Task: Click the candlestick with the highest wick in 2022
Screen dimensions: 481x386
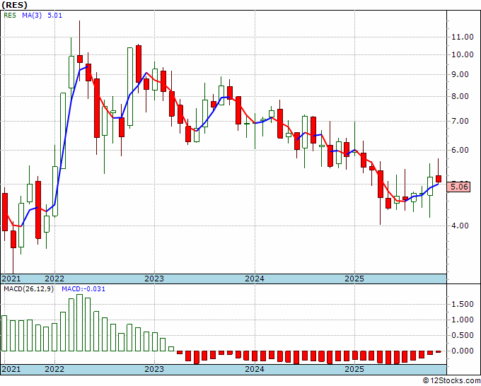Action: [x=80, y=59]
